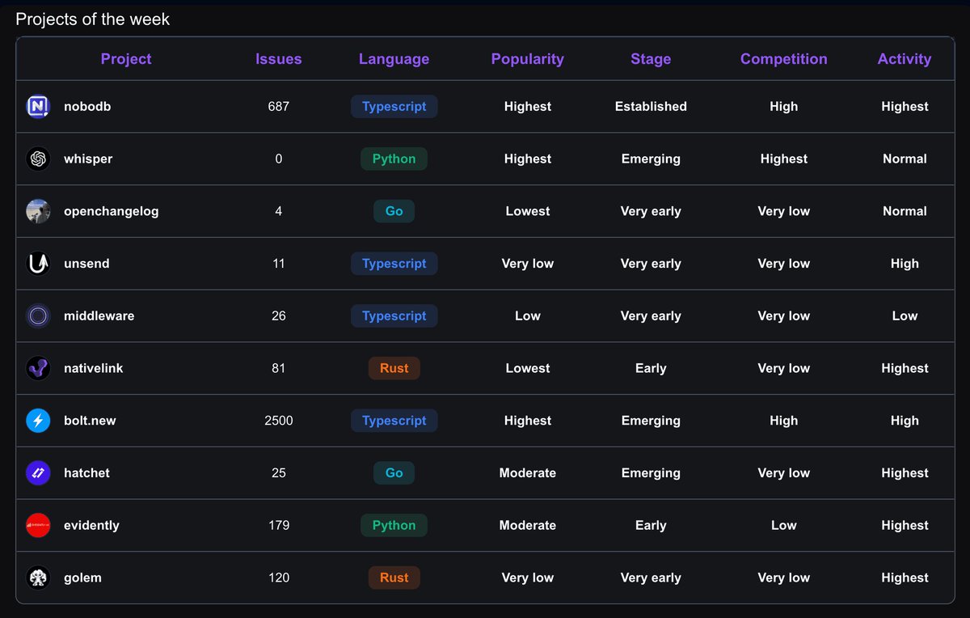Image resolution: width=970 pixels, height=618 pixels.
Task: Click the Python tag in evidently row
Action: pyautogui.click(x=394, y=525)
